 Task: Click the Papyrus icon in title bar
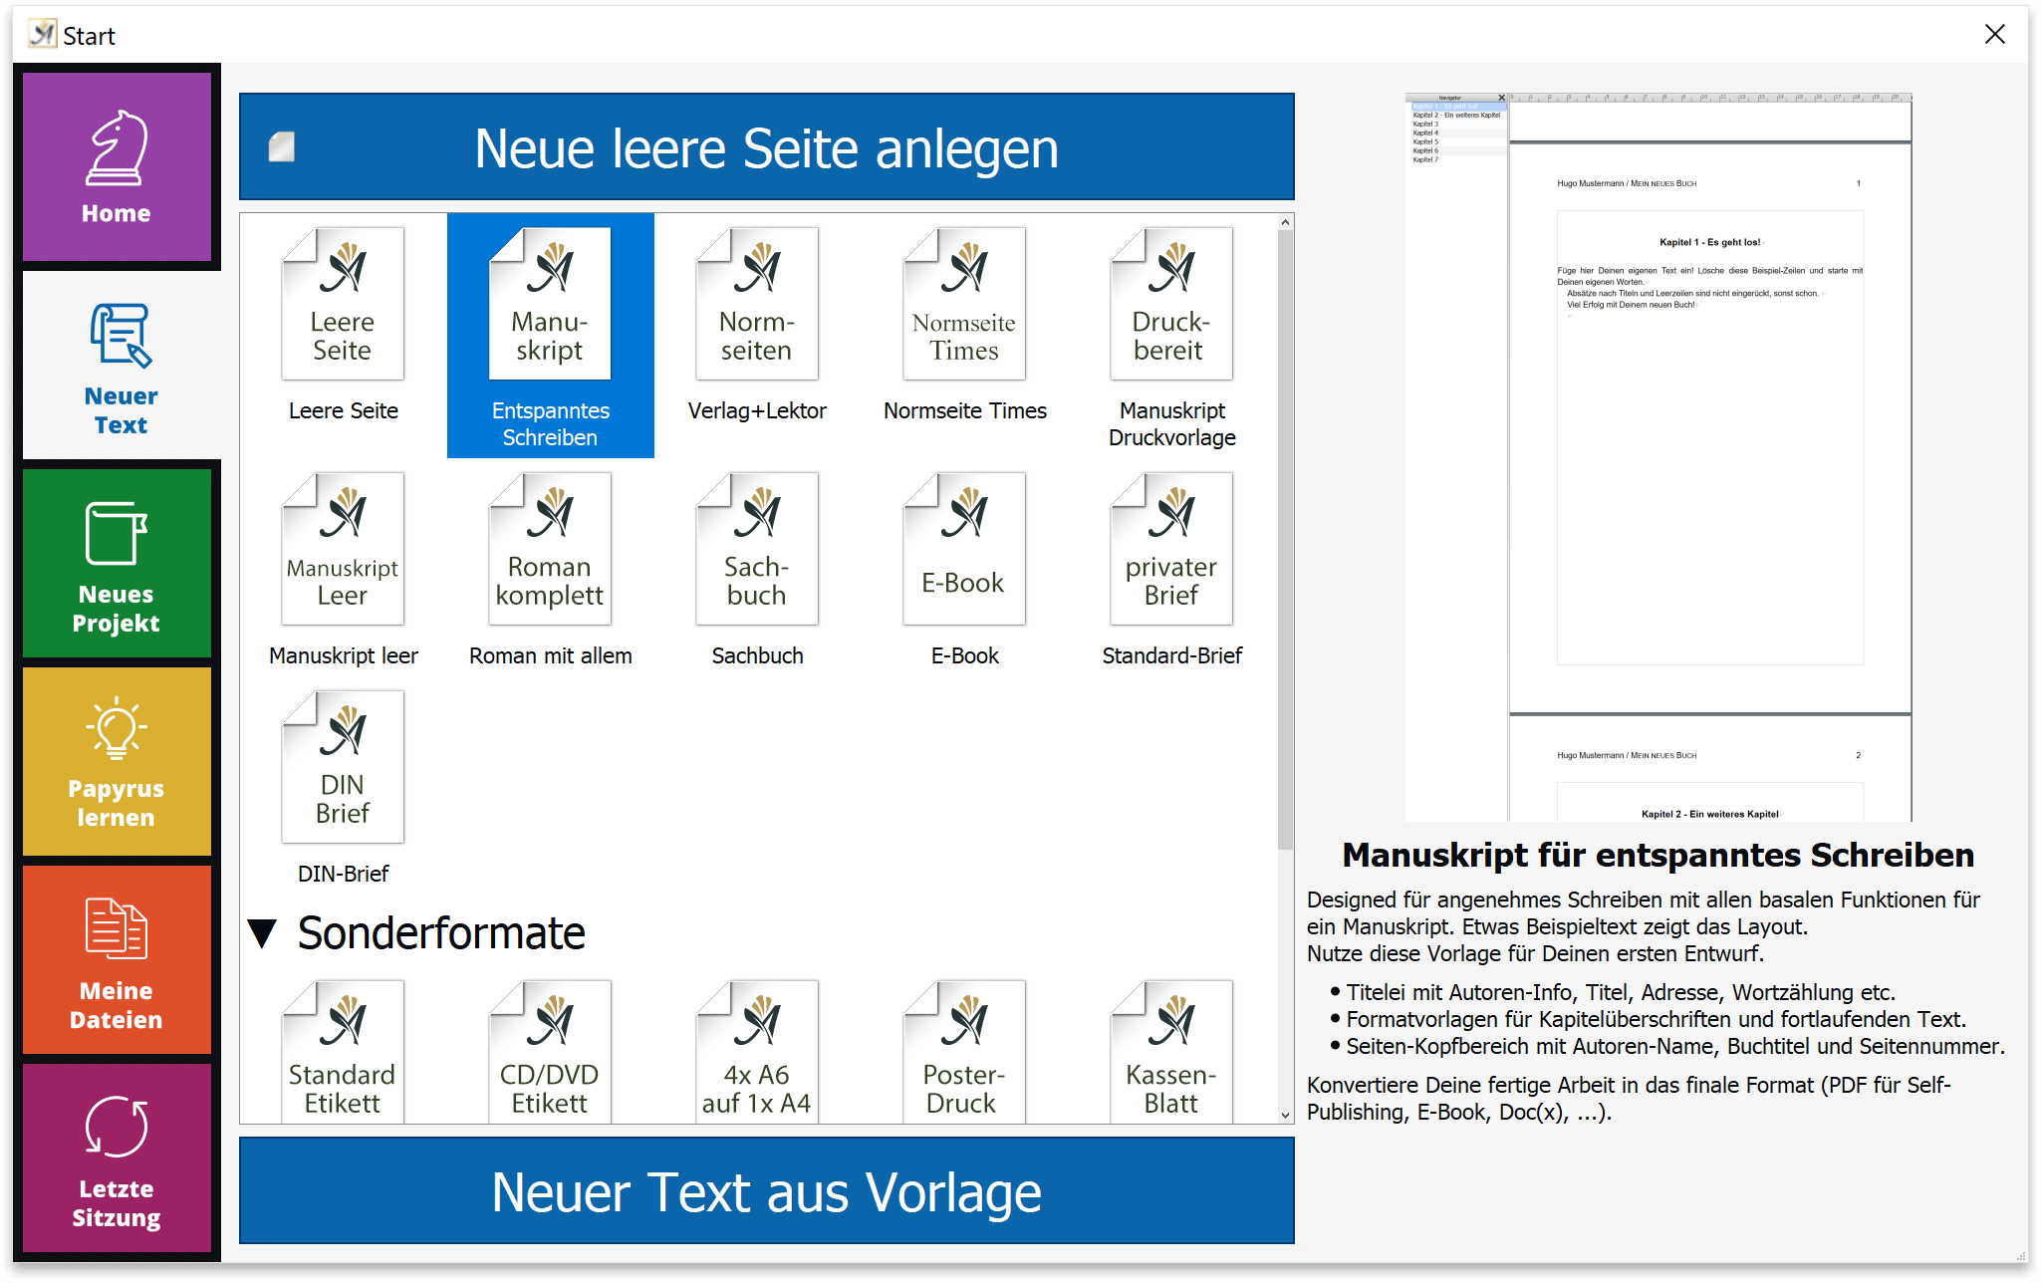42,35
